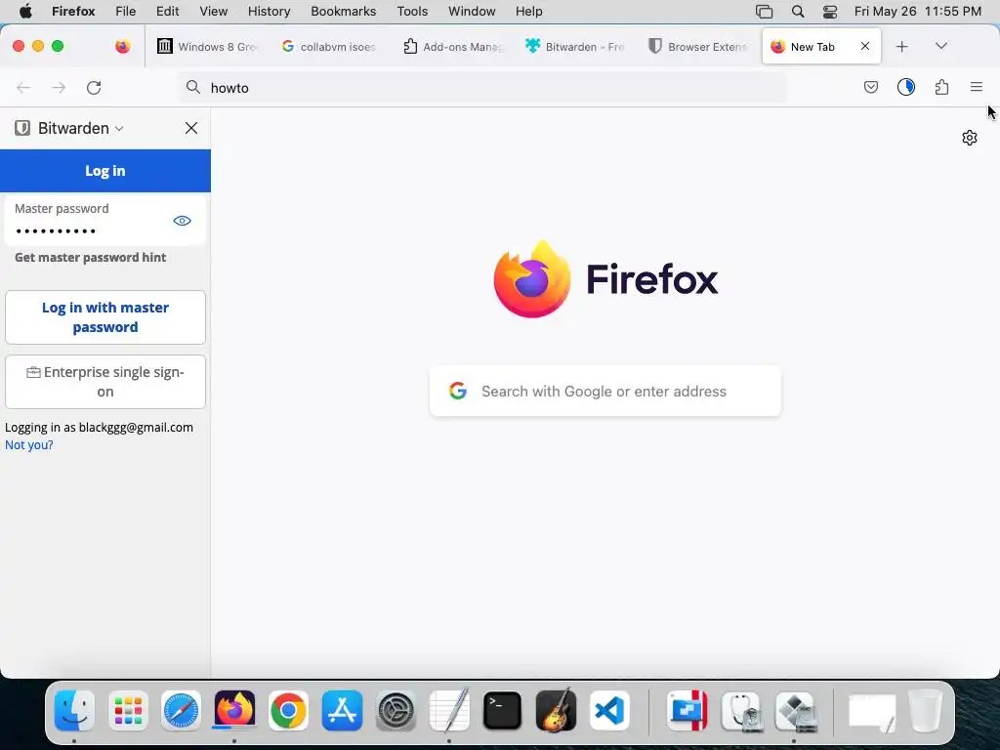Open the Bookmarks menu
Screen dimensions: 1000x750
(344, 12)
